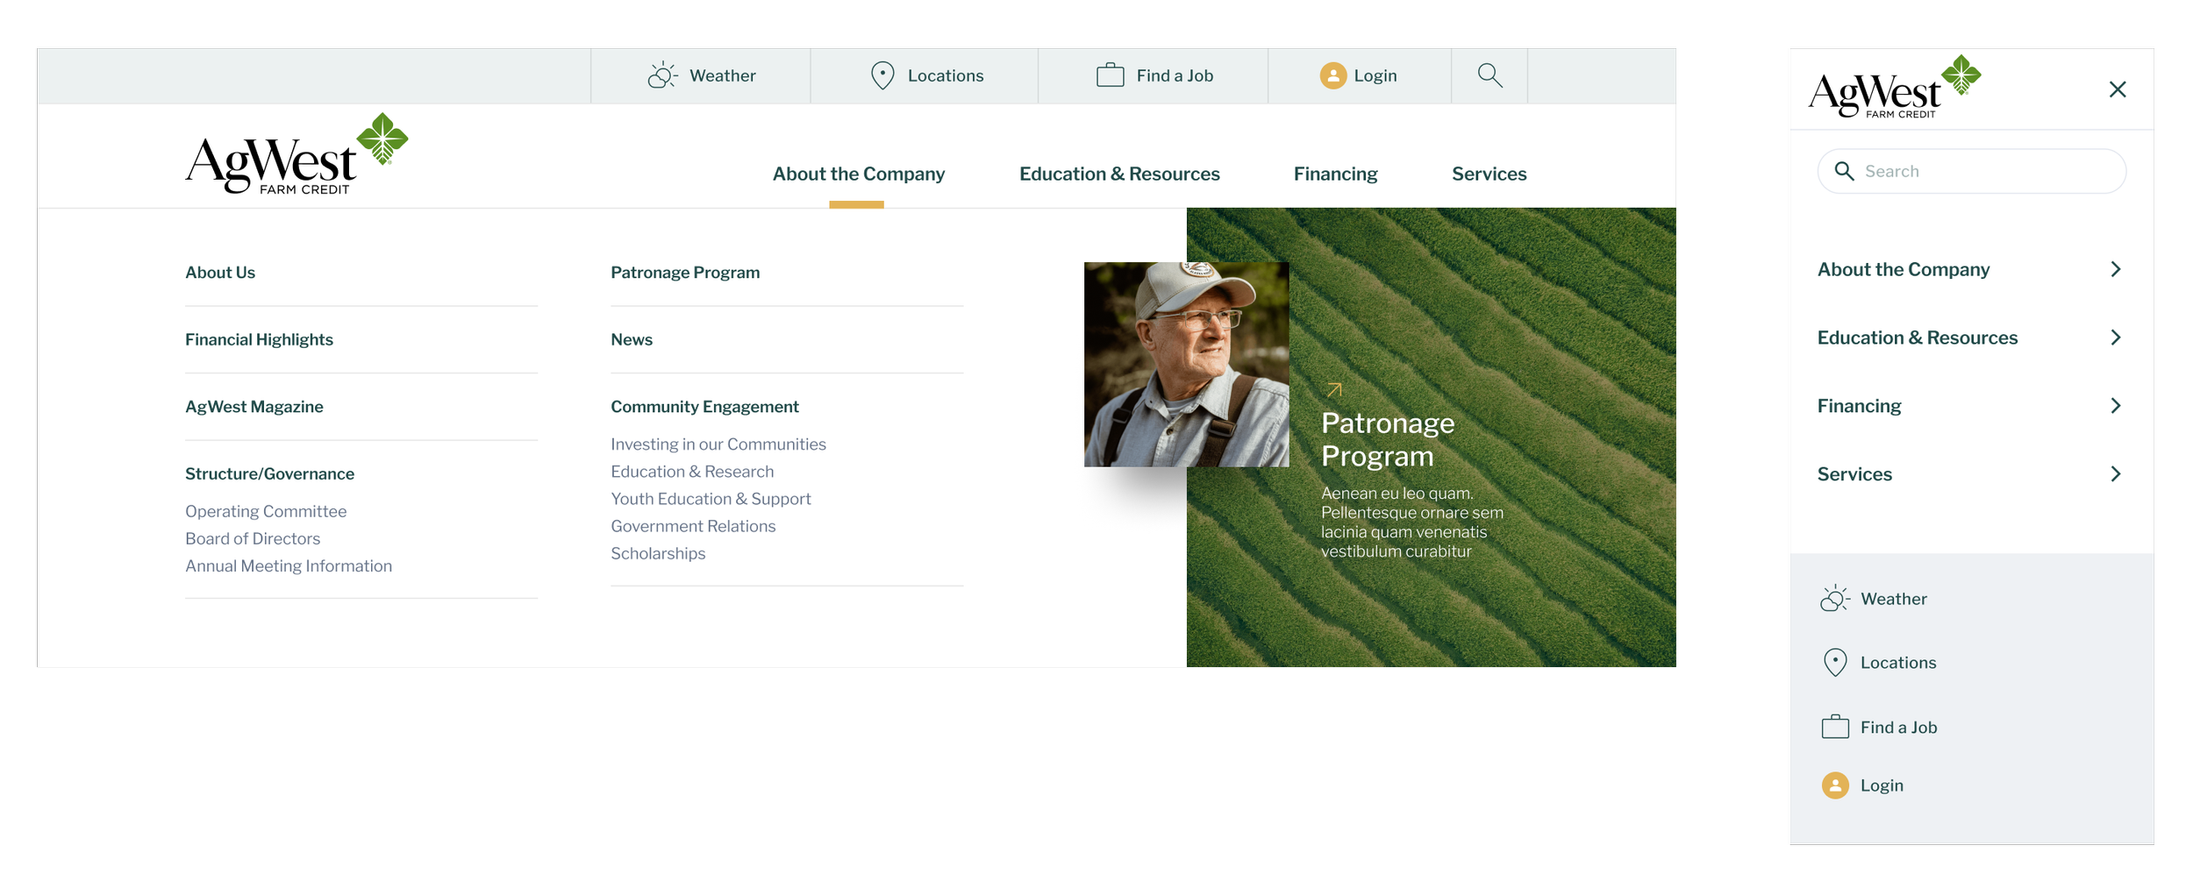The height and width of the screenshot is (874, 2193).
Task: Click the Weather sun-cloud icon in top bar
Action: pos(662,75)
